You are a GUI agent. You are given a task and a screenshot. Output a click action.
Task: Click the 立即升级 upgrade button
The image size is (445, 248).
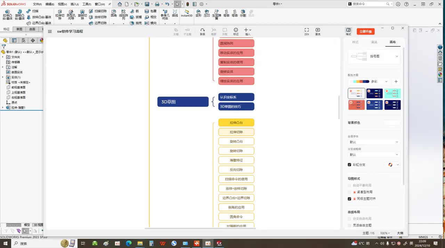coord(366,32)
